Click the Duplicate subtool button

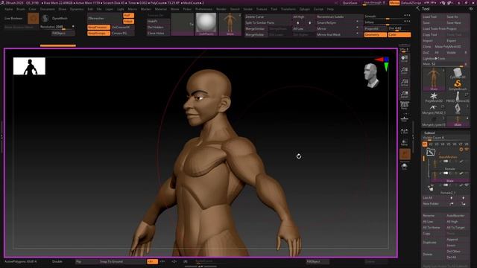pos(434,243)
